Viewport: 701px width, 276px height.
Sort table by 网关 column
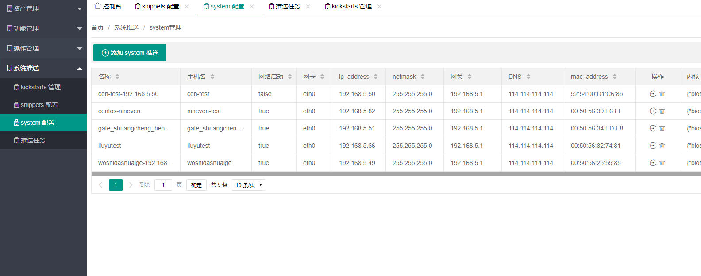[470, 77]
